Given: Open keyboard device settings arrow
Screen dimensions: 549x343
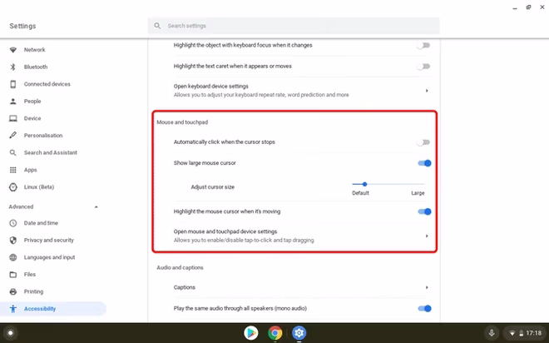Looking at the screenshot, I should click(427, 91).
